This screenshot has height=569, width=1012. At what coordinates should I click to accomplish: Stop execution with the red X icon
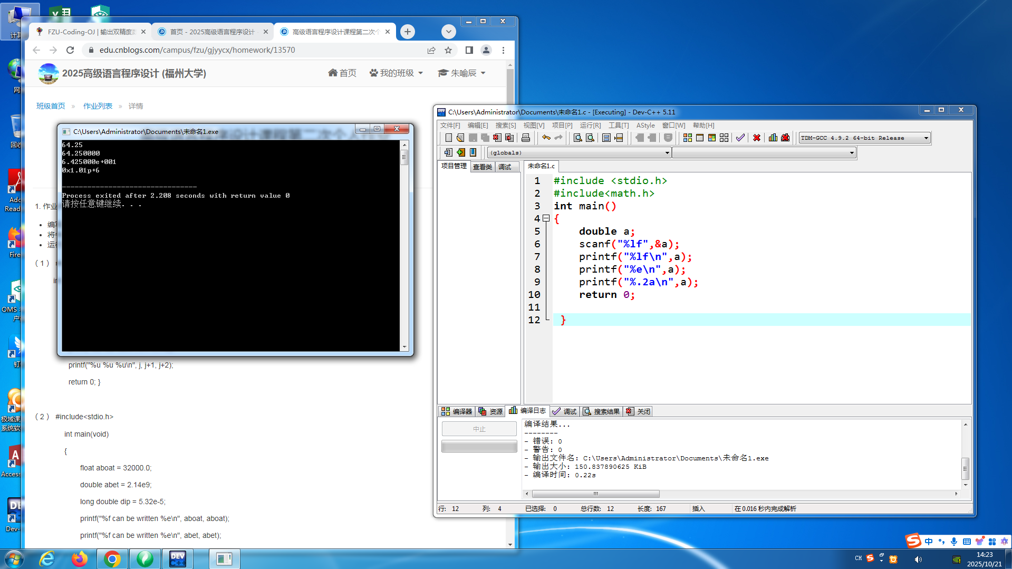tap(756, 138)
